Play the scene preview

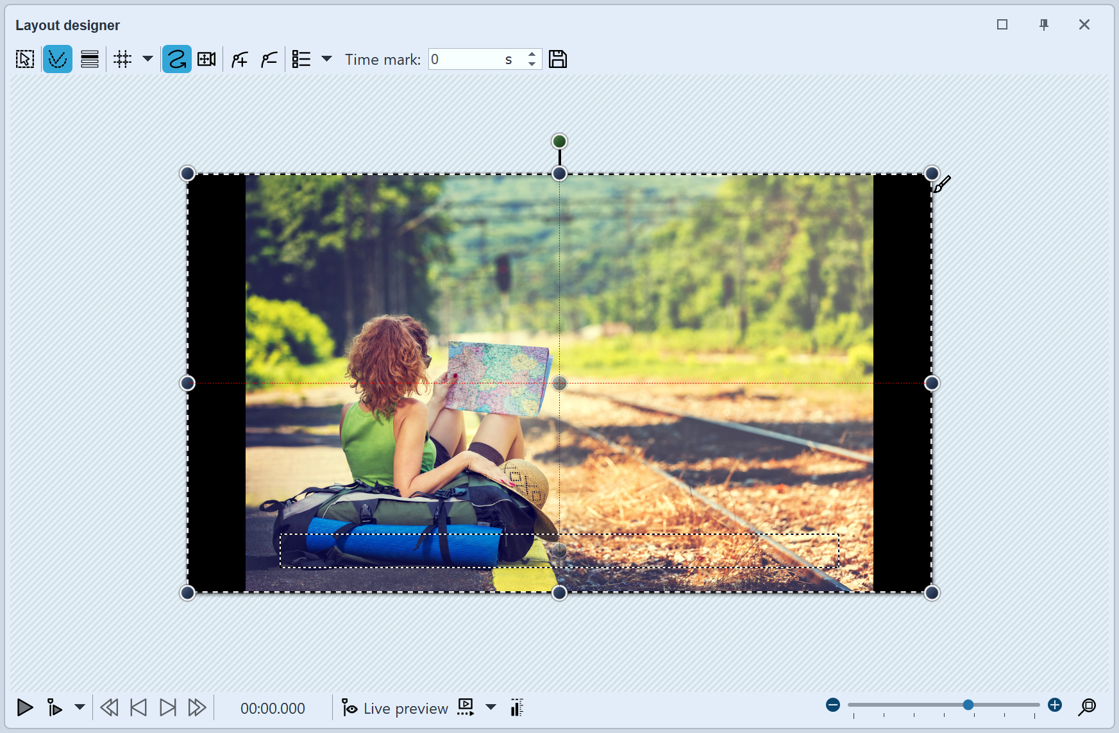pyautogui.click(x=24, y=708)
